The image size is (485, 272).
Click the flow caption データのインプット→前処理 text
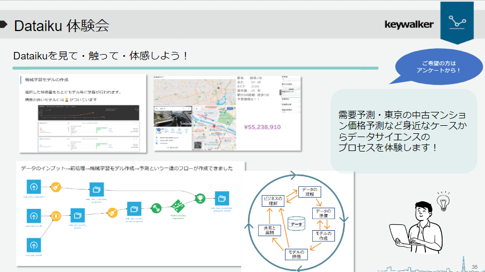coord(127,168)
